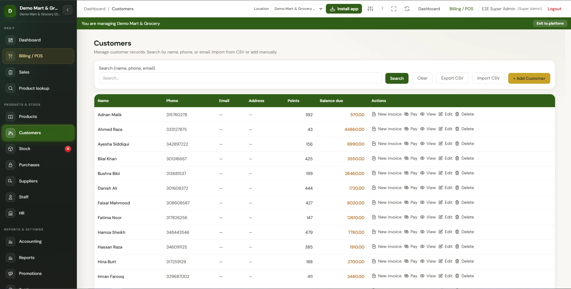The width and height of the screenshot is (571, 289).
Task: Open Promotions in the sidebar
Action: pyautogui.click(x=38, y=273)
